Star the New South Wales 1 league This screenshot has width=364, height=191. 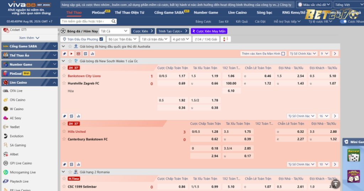[x=70, y=61]
